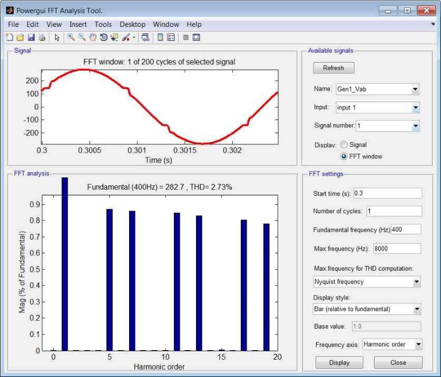Click Display to run FFT analysis
The width and height of the screenshot is (441, 377).
click(339, 362)
